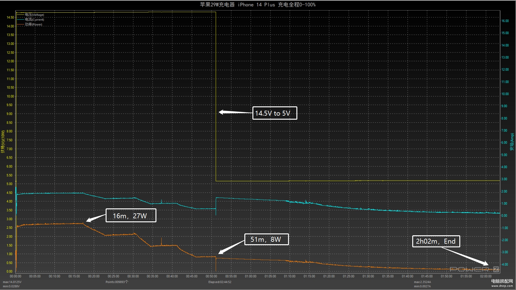Click the 2.00 amp axis label

coord(505,191)
